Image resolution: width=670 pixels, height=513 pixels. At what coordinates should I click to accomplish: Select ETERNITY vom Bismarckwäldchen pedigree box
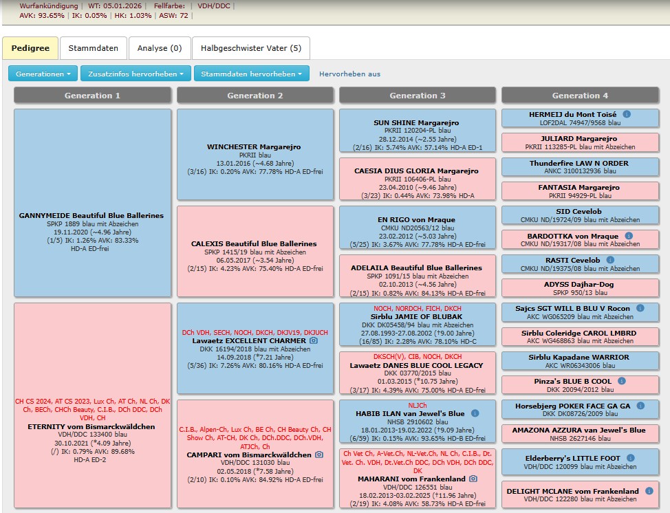(x=91, y=426)
